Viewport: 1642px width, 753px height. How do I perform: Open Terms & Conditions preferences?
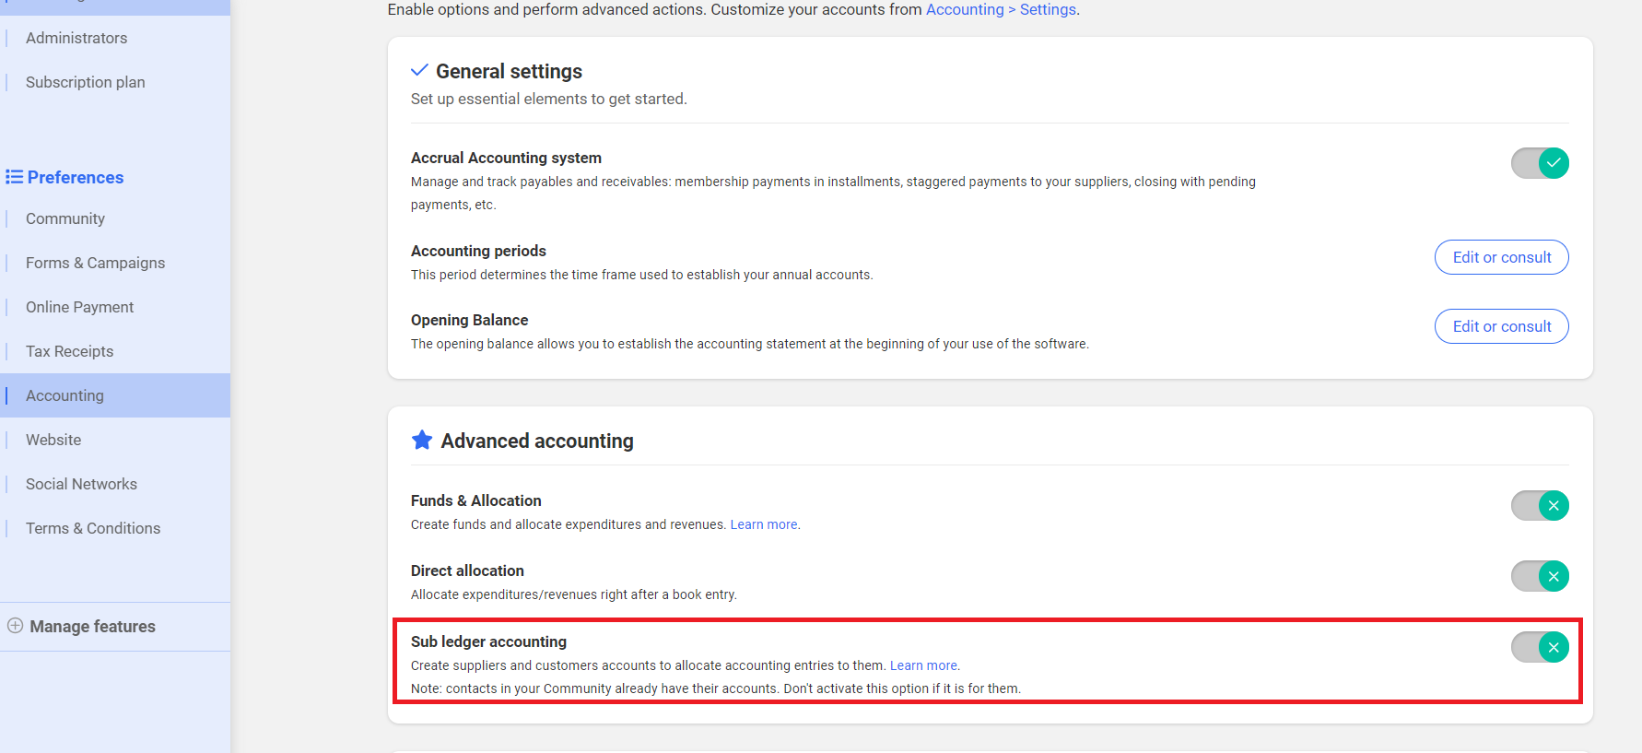(x=93, y=528)
